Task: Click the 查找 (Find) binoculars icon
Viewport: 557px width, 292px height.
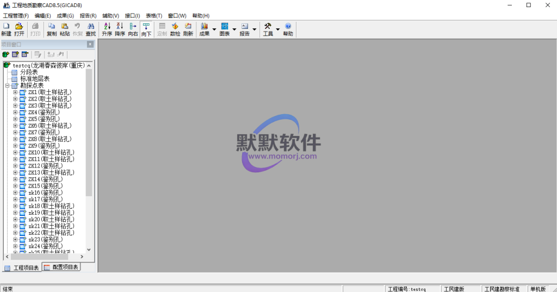Action: (x=91, y=29)
